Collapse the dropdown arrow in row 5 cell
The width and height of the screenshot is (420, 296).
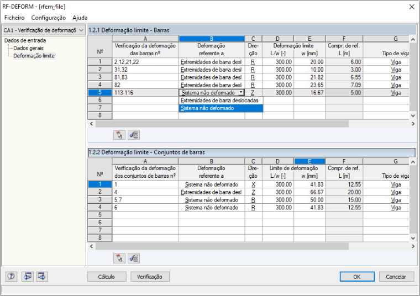[241, 93]
